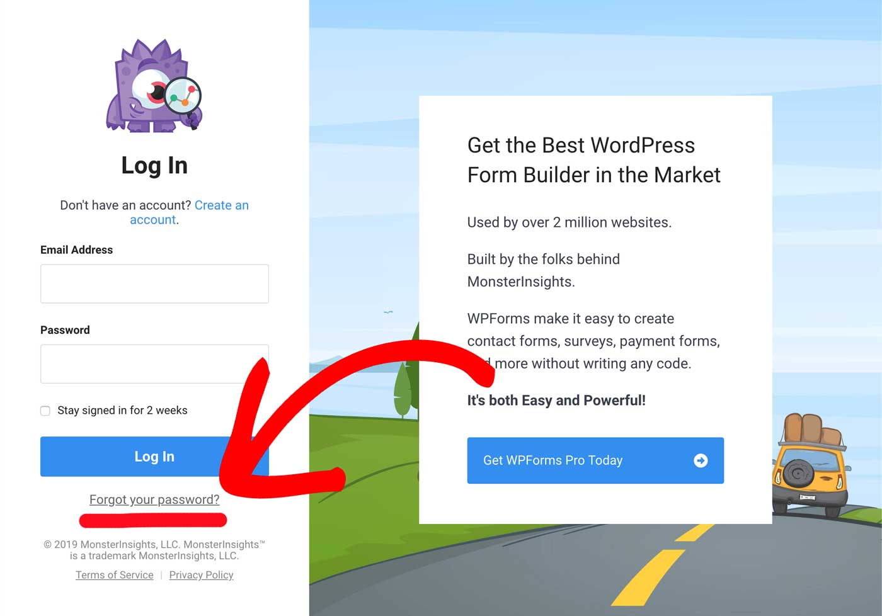Click the spare tire on the yellow car
Viewport: 882px width, 616px height.
[798, 473]
